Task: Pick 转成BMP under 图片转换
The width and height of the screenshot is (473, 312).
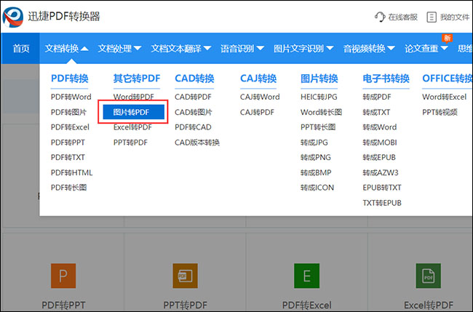Action: click(x=316, y=172)
